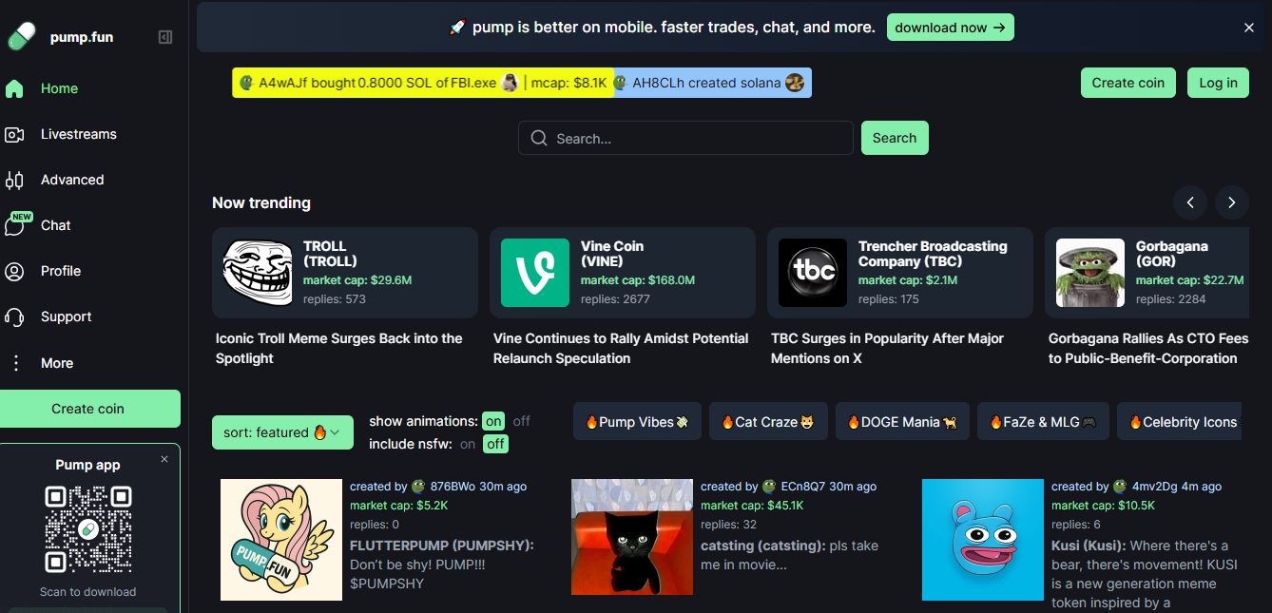
Task: Click the TROLL coin face image
Action: (258, 273)
